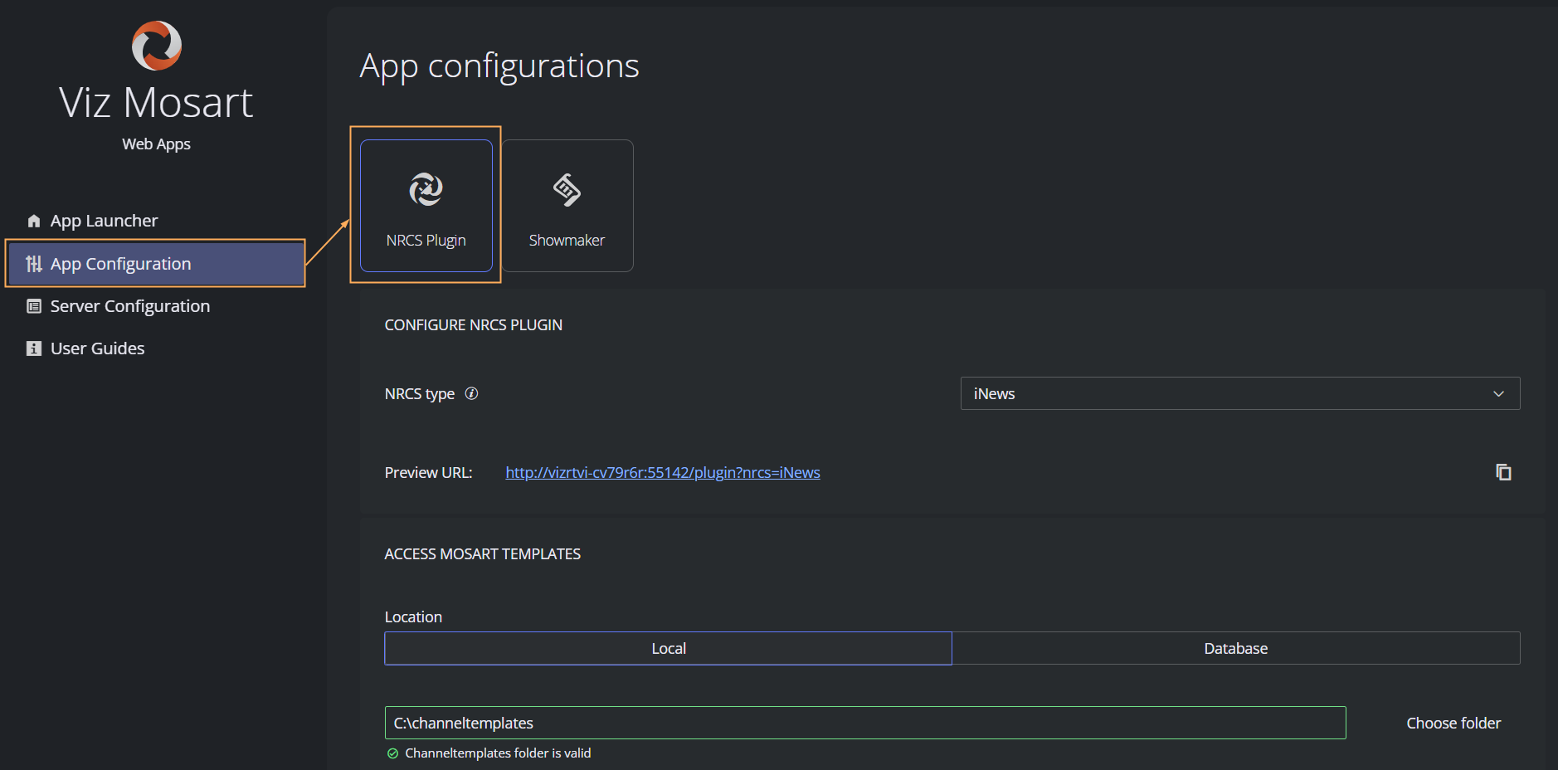
Task: Copy the Preview URL to clipboard
Action: (1502, 472)
